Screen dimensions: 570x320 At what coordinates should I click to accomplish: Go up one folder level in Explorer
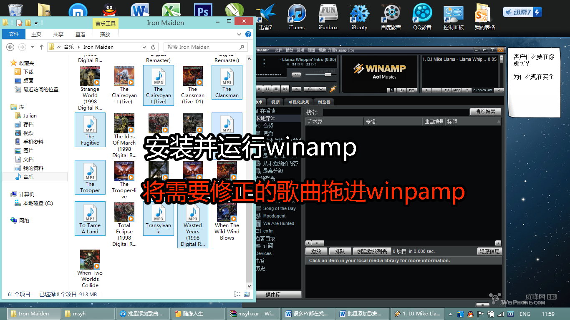(42, 47)
